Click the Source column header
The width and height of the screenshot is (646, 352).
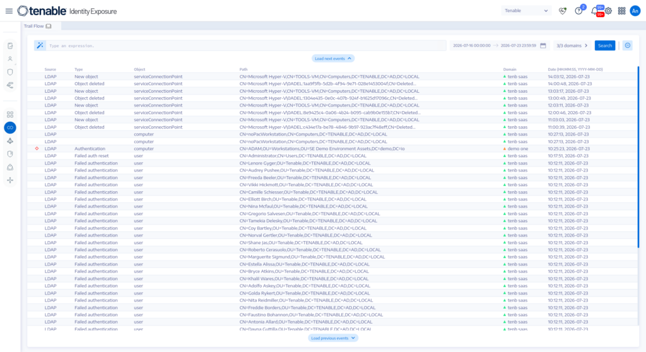pos(50,69)
